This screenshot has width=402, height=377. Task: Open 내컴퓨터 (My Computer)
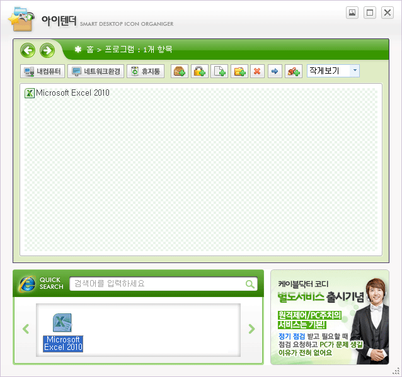[x=42, y=72]
